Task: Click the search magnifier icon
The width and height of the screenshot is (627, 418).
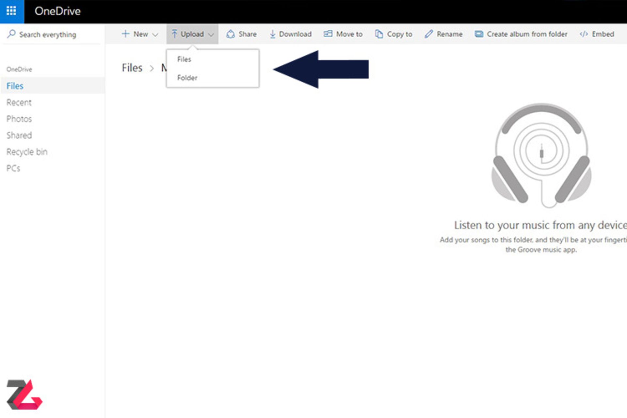Action: [x=11, y=34]
